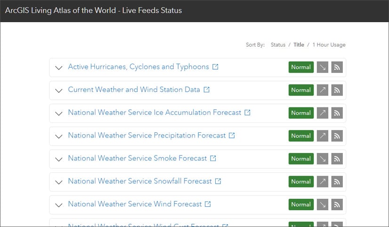Open the RSS feed for Ice Accumulation Forecast
This screenshot has height=227, width=389.
pyautogui.click(x=337, y=113)
